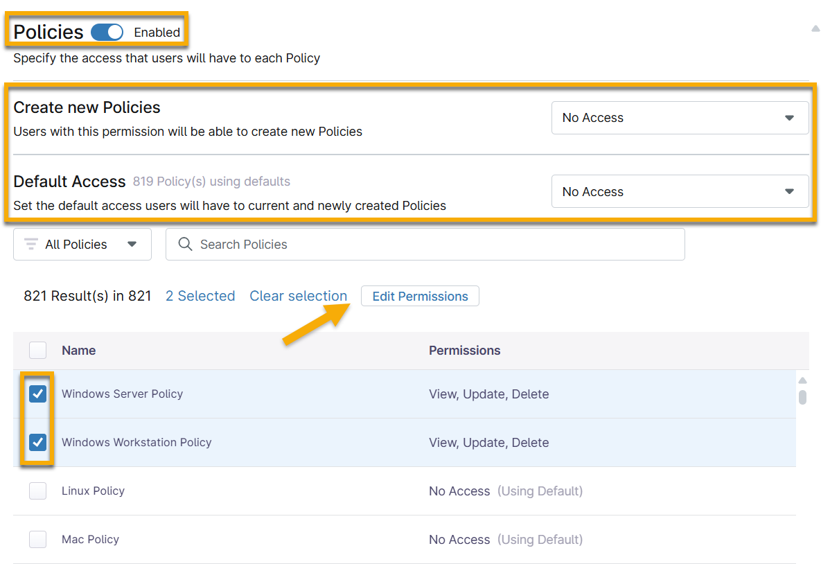Viewport: 821px width, 564px height.
Task: Select the Mac Policy checkbox
Action: click(x=38, y=540)
